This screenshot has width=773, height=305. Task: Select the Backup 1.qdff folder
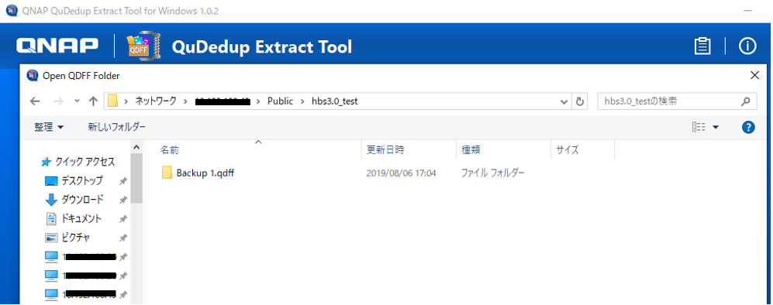(x=205, y=173)
